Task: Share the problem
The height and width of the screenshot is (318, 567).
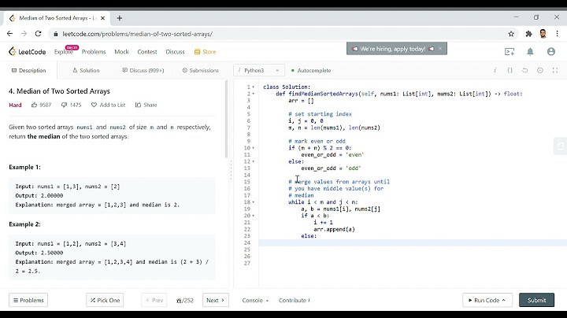Action: 146,105
